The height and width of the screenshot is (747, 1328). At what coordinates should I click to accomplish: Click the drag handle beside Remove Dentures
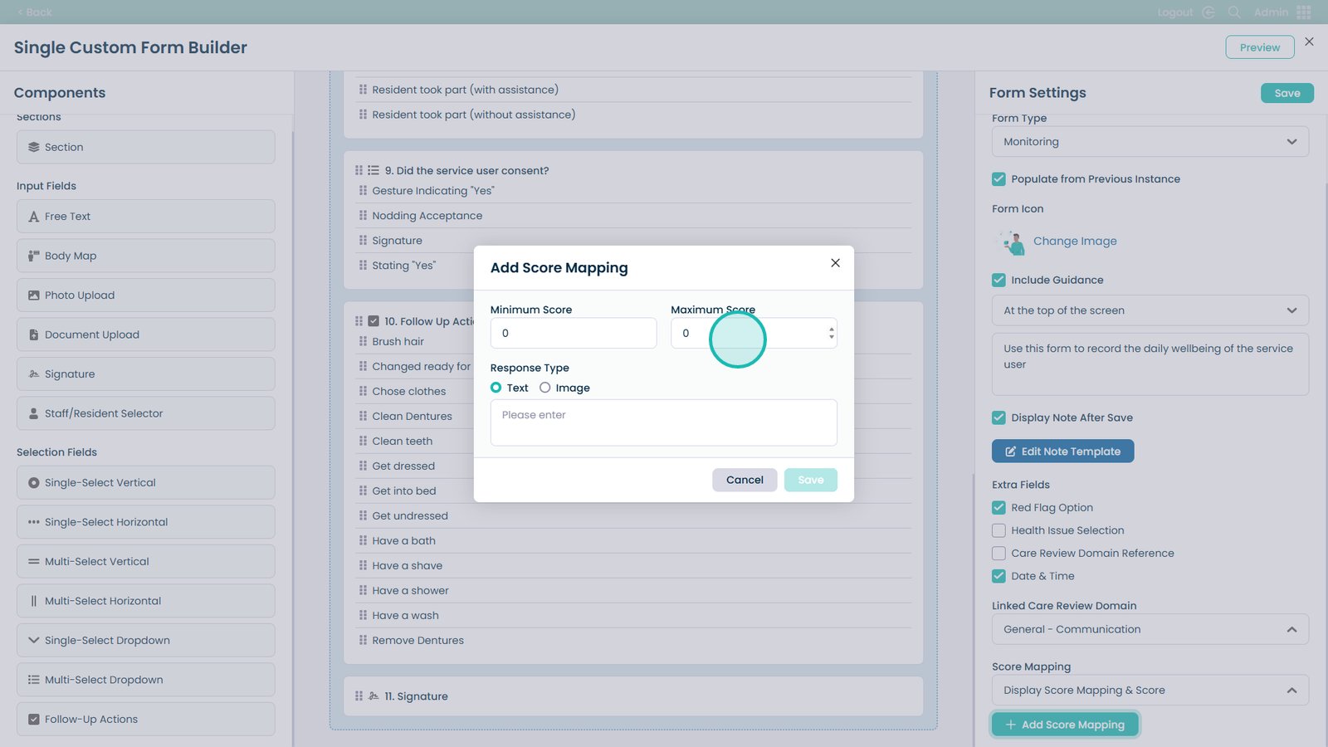click(x=363, y=640)
